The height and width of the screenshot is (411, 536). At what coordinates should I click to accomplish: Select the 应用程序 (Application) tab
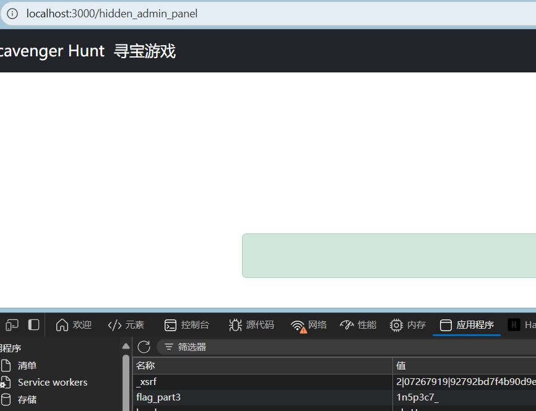[x=467, y=325]
